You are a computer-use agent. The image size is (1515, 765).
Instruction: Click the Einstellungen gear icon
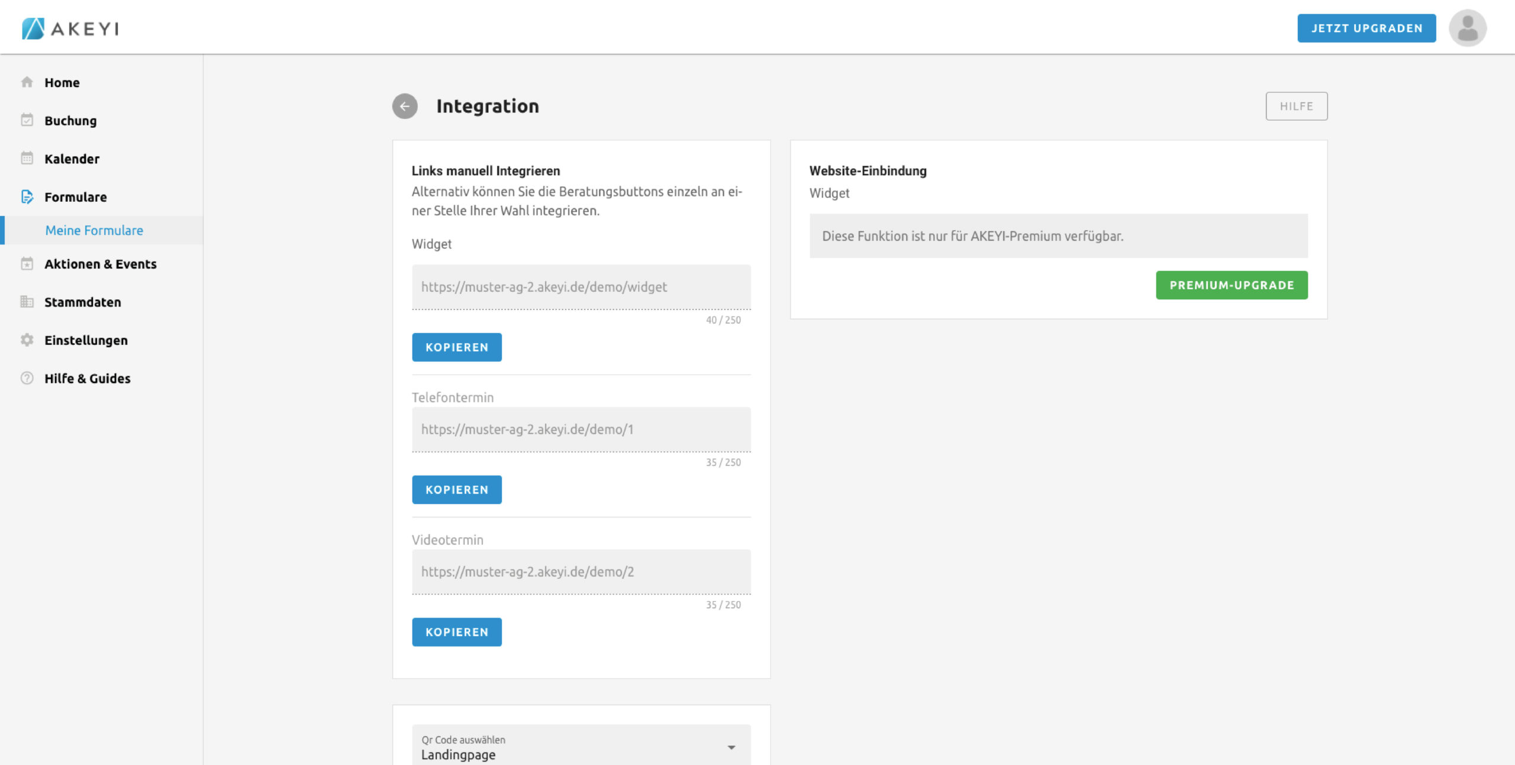click(27, 340)
